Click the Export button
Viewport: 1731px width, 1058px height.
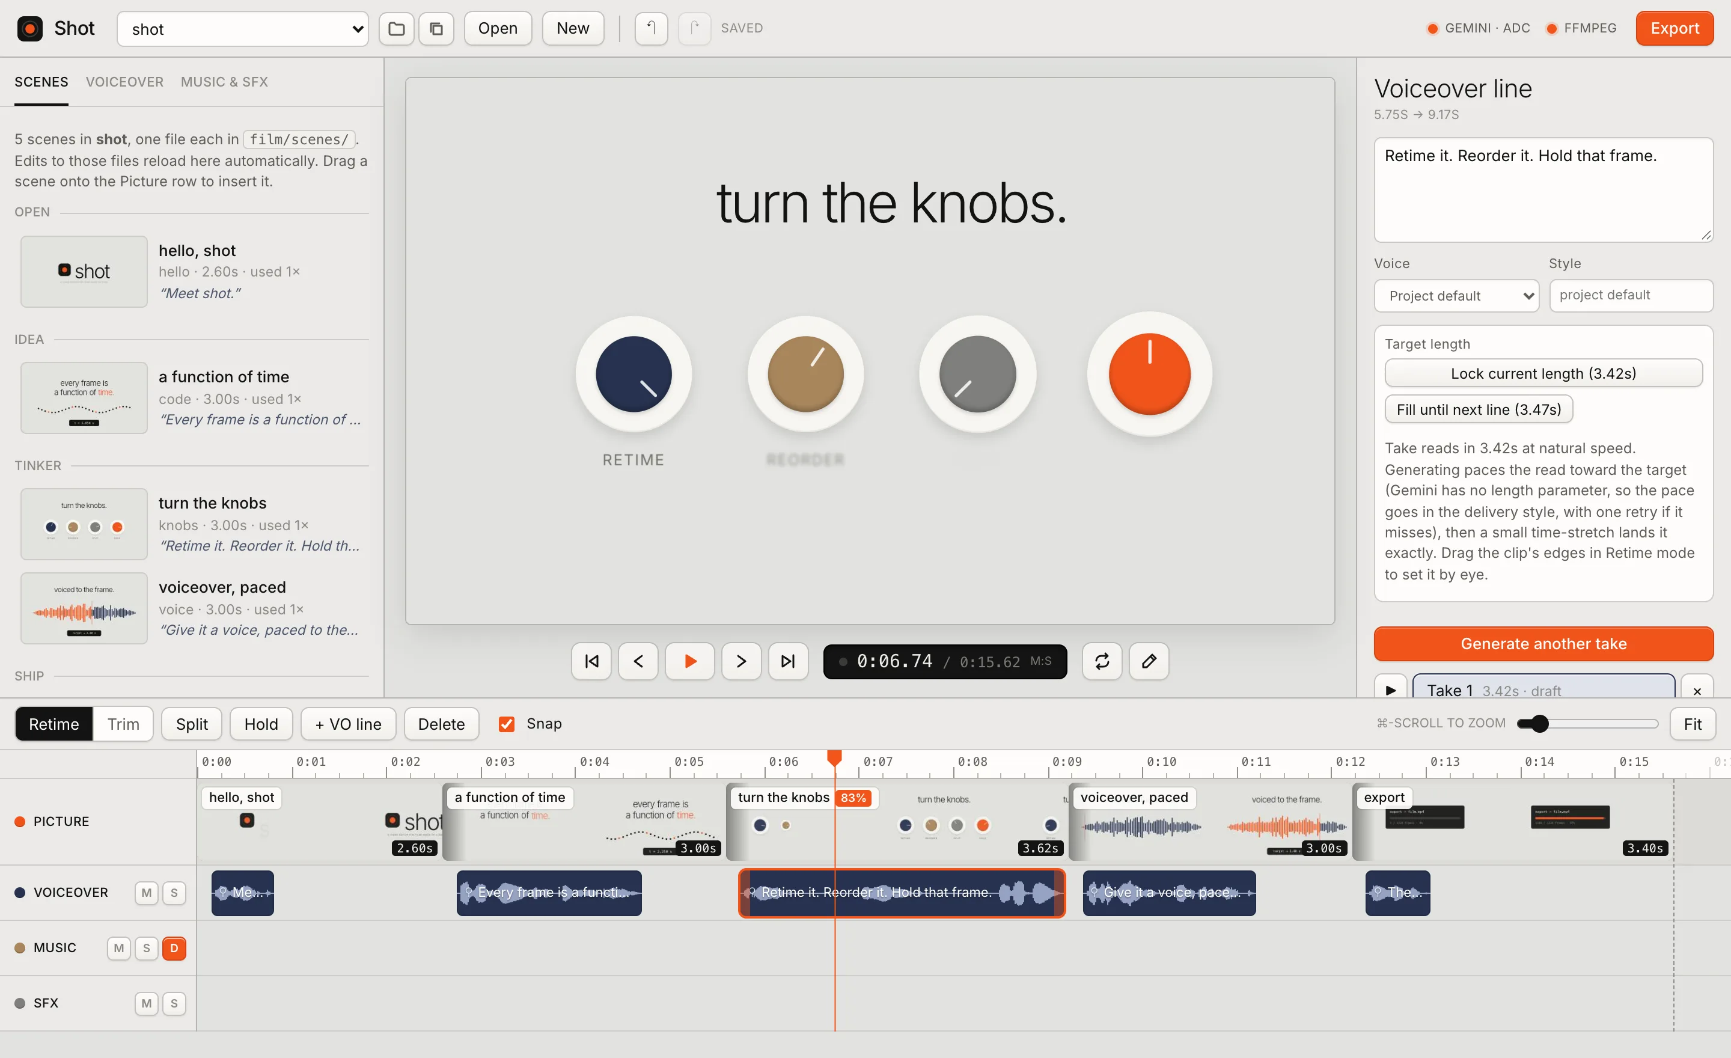pyautogui.click(x=1674, y=29)
